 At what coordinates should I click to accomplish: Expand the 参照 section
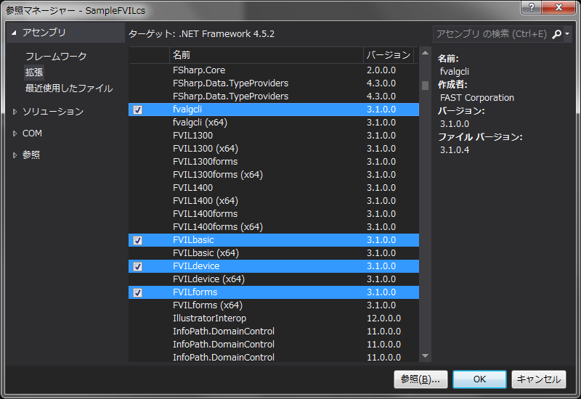pos(15,155)
